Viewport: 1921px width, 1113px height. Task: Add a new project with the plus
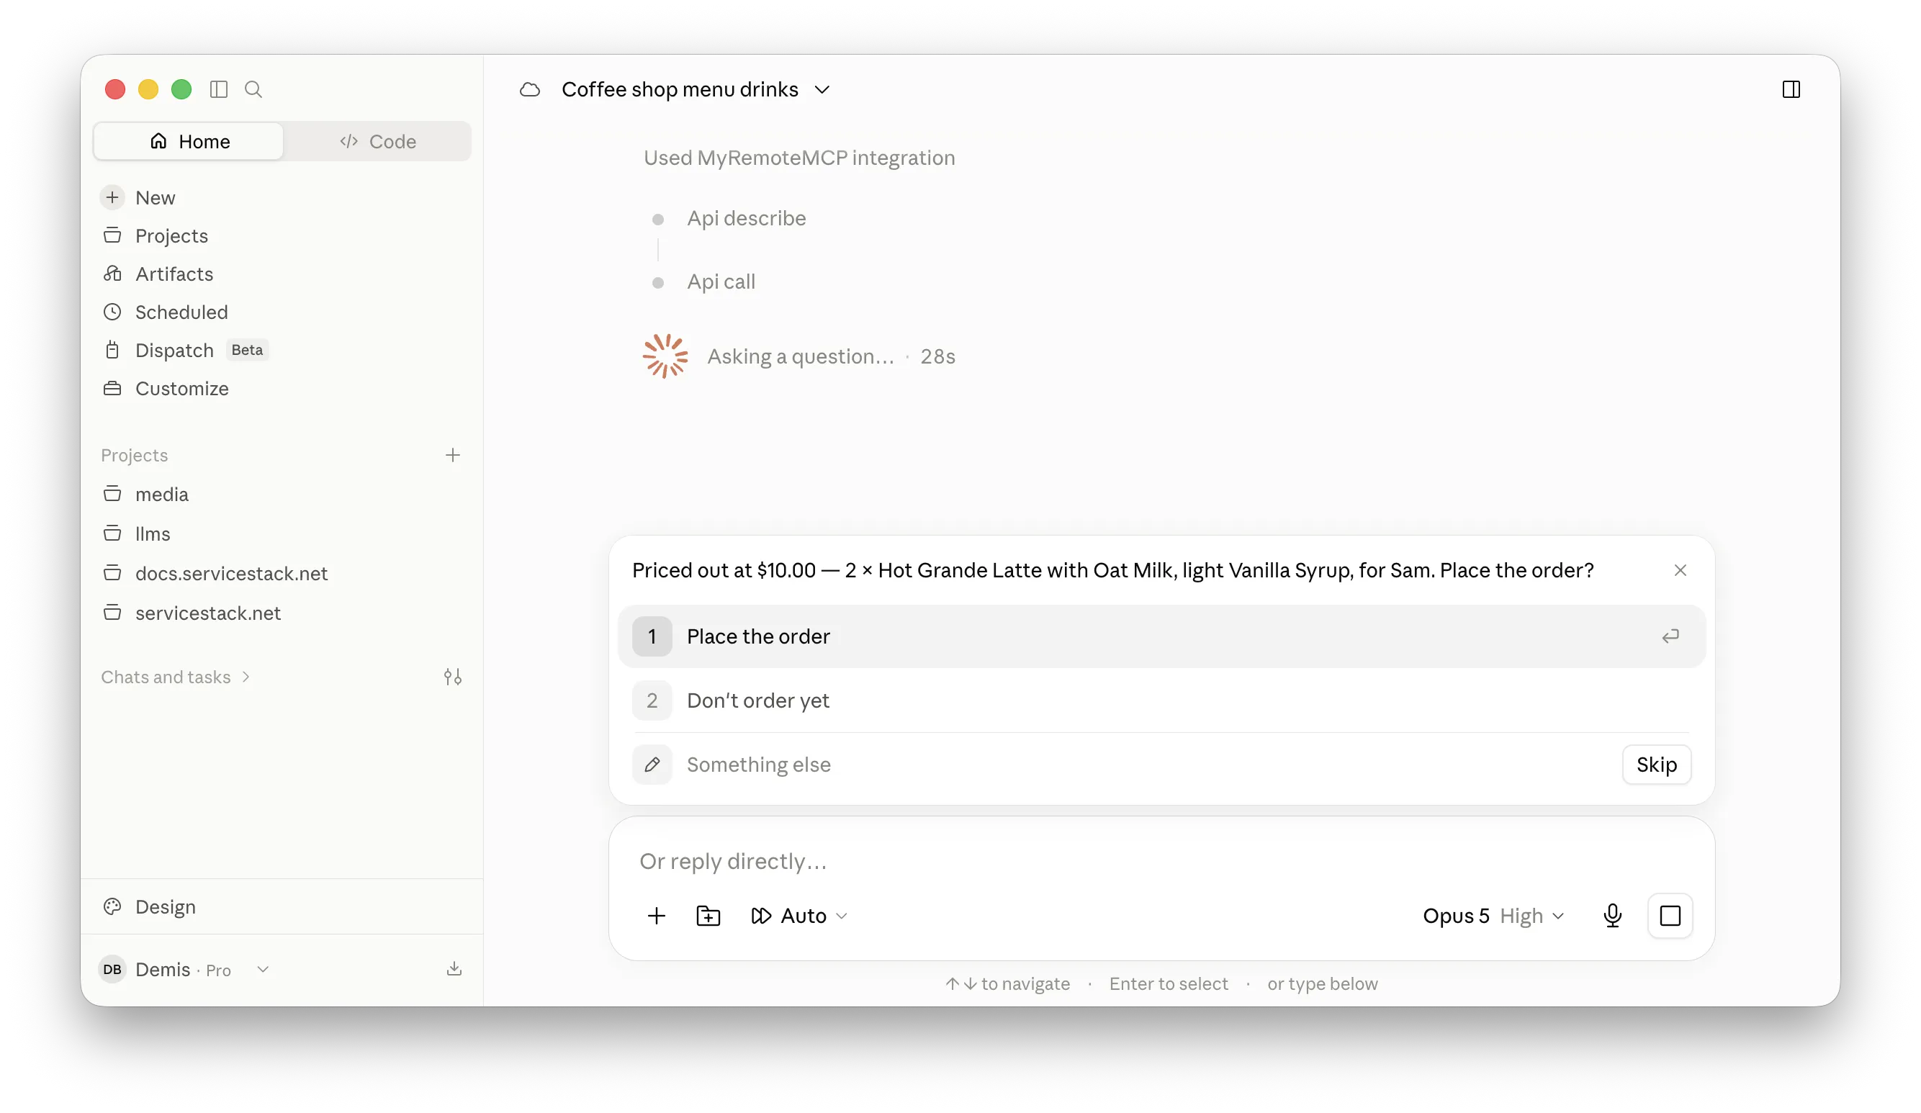point(453,455)
